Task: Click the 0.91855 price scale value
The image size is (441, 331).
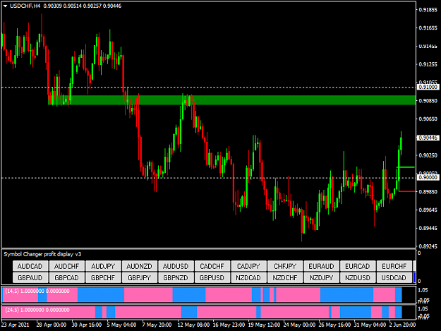Action: (x=428, y=10)
